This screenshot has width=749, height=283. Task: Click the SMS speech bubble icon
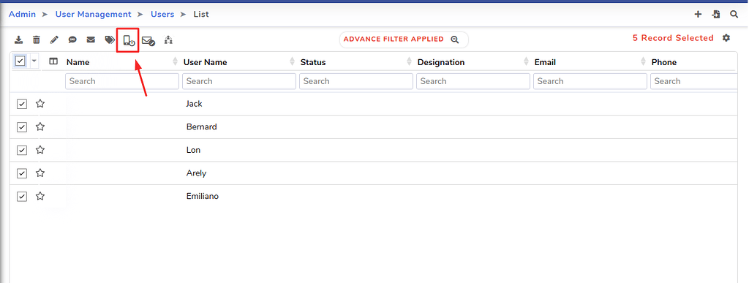(x=72, y=40)
